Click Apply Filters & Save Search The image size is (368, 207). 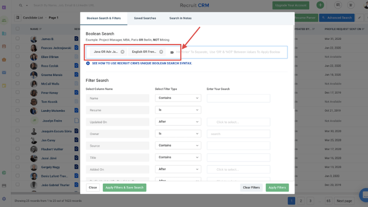point(124,188)
